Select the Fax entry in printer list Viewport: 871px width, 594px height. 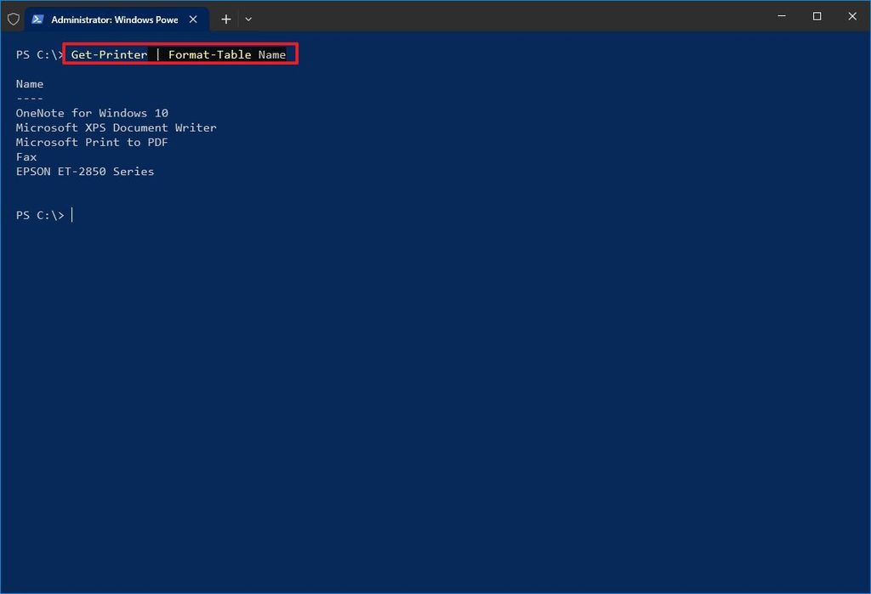(x=26, y=156)
